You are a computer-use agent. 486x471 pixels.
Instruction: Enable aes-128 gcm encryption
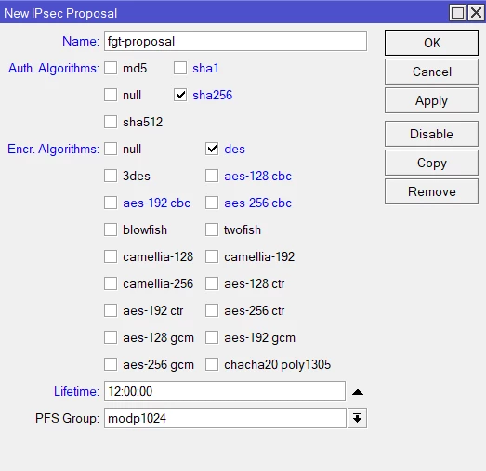111,337
